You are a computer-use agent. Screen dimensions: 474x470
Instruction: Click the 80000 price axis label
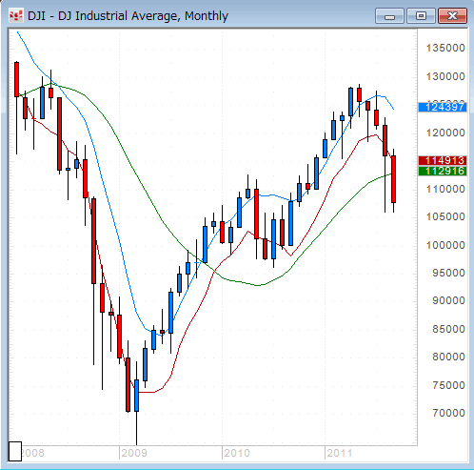[448, 357]
